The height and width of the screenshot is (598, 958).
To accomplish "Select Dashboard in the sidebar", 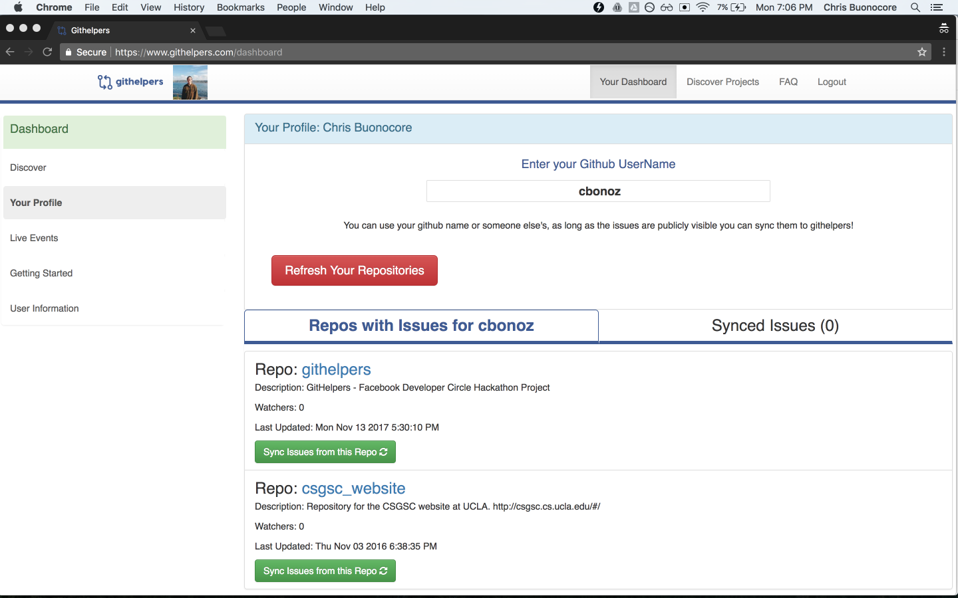I will coord(114,132).
